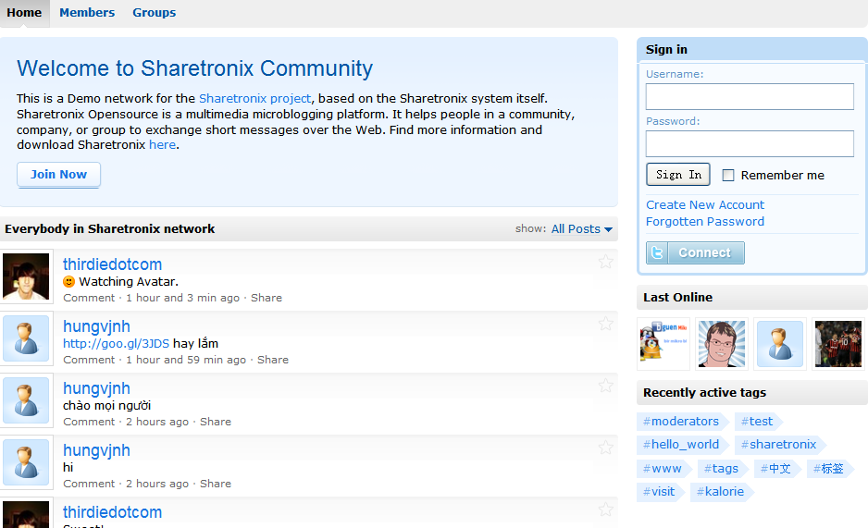
Task: Open the football team avatar in Last Online
Action: pyautogui.click(x=838, y=344)
